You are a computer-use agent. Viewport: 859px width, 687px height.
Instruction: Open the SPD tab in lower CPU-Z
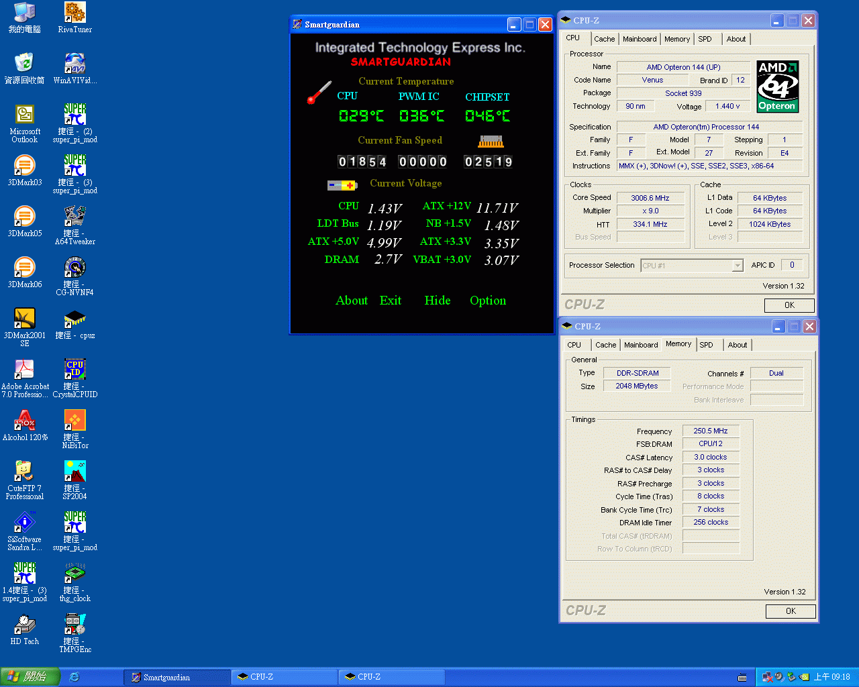(x=706, y=345)
